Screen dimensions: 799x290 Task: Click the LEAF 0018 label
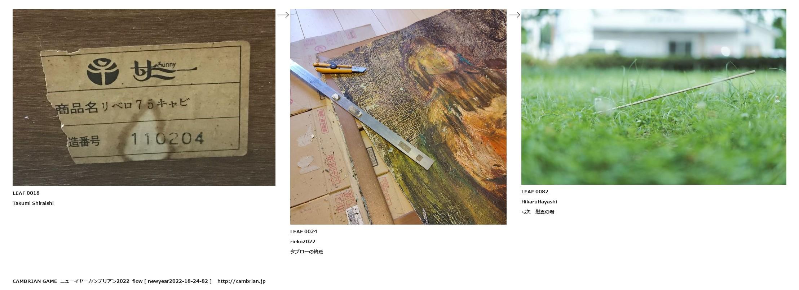(26, 193)
